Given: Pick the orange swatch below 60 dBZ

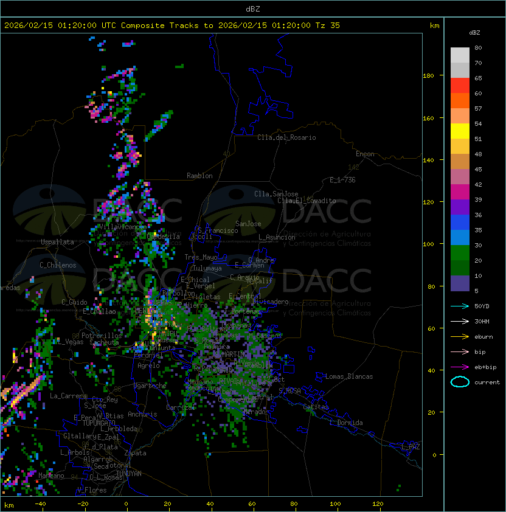Looking at the screenshot, I should click(460, 100).
